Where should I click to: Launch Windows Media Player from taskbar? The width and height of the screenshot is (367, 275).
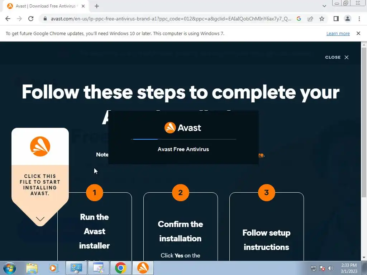click(54, 268)
